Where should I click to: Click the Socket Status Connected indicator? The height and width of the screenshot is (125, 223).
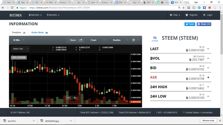coord(198,112)
